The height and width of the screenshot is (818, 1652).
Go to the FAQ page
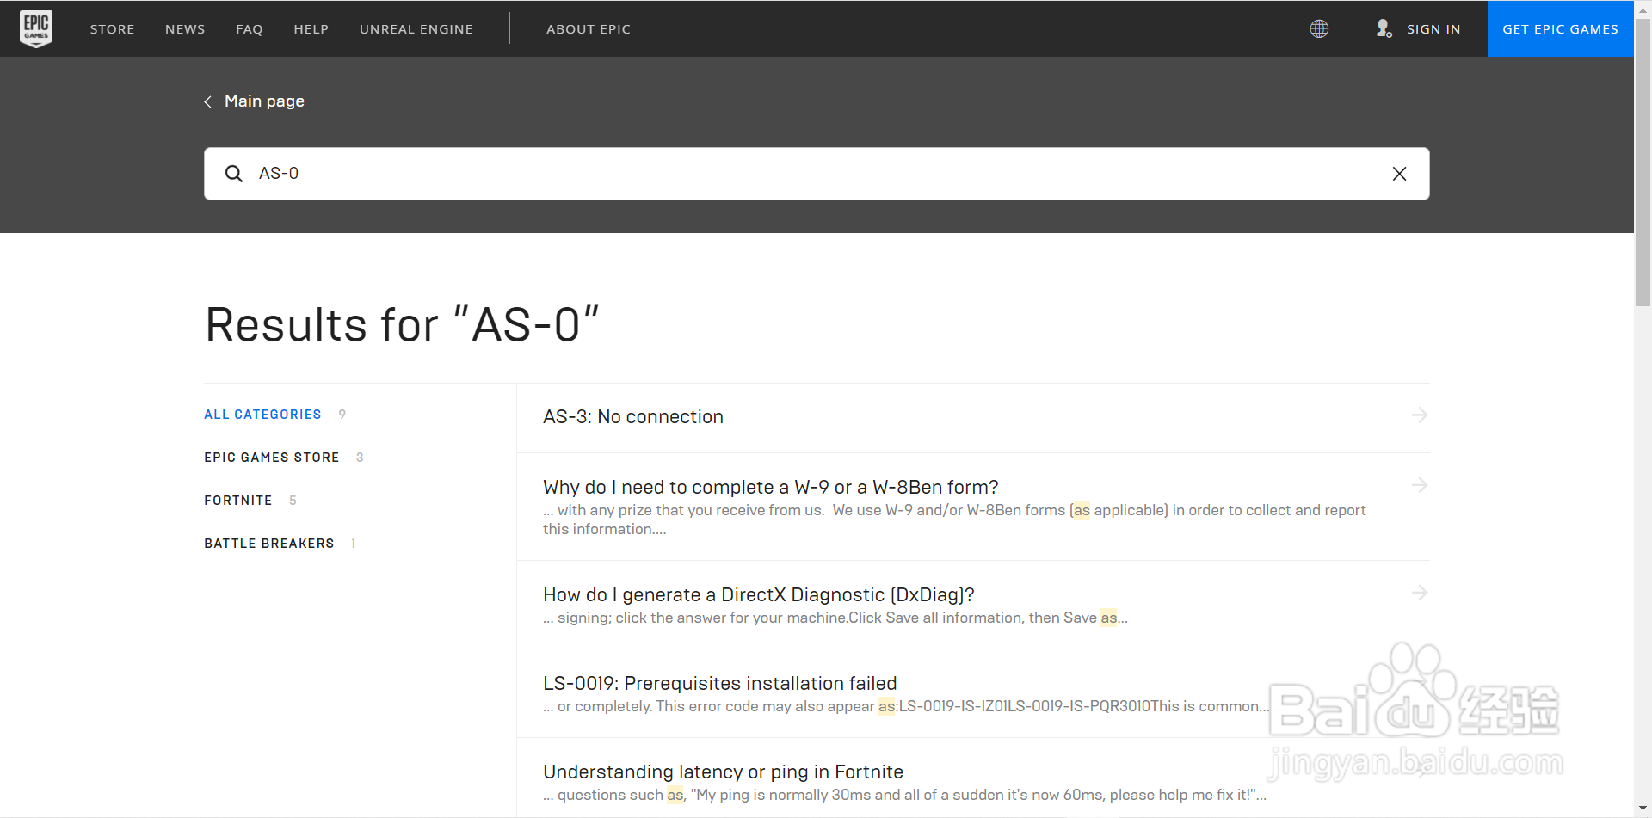coord(249,29)
